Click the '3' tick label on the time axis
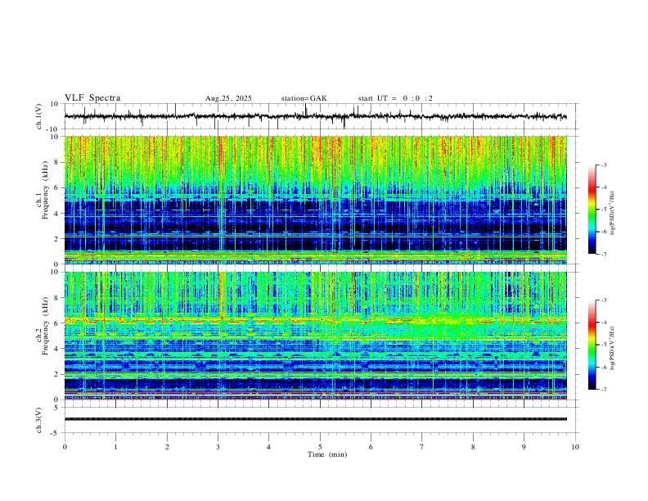Viewport: 648px width, 501px height. point(218,447)
